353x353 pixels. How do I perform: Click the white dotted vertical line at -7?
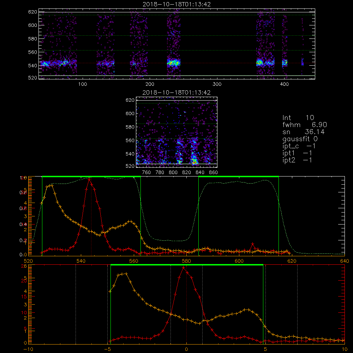pyautogui.click(x=76, y=304)
